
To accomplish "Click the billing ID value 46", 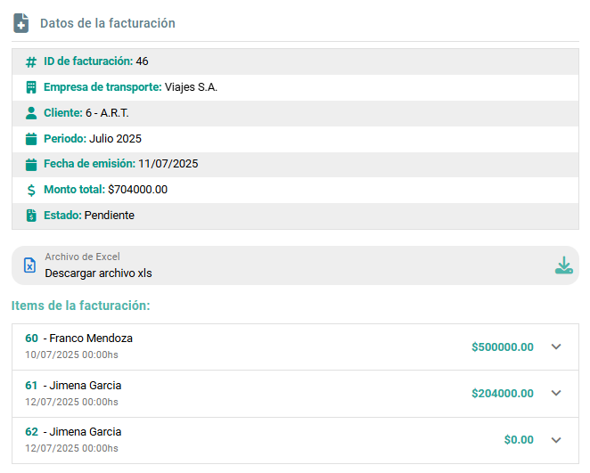I will click(x=143, y=61).
